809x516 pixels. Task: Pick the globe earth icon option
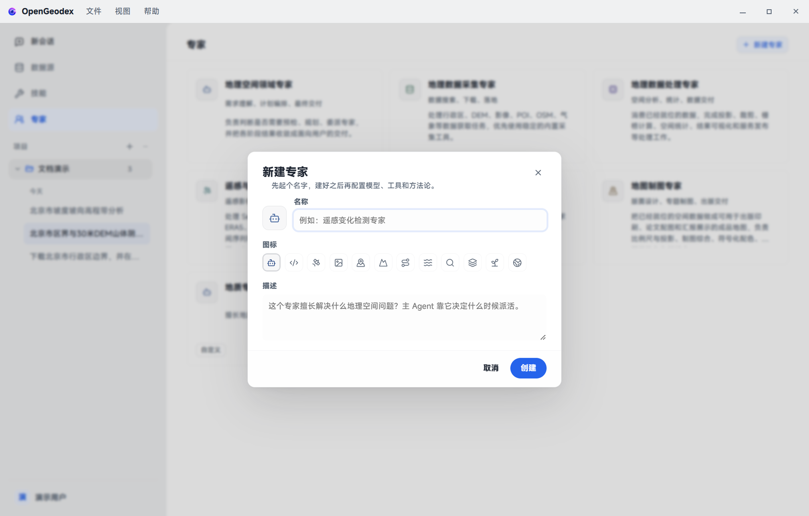pos(517,263)
